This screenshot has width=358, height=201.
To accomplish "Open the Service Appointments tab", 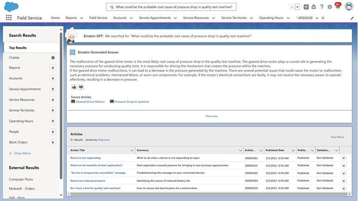I will point(155,18).
